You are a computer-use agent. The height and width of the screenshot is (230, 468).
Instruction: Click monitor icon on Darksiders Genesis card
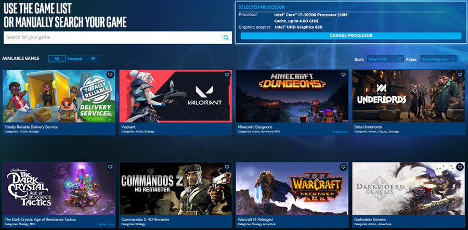[x=460, y=167]
